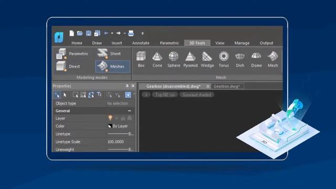
Task: Click the quick select image icon in Properties
Action: (83, 94)
